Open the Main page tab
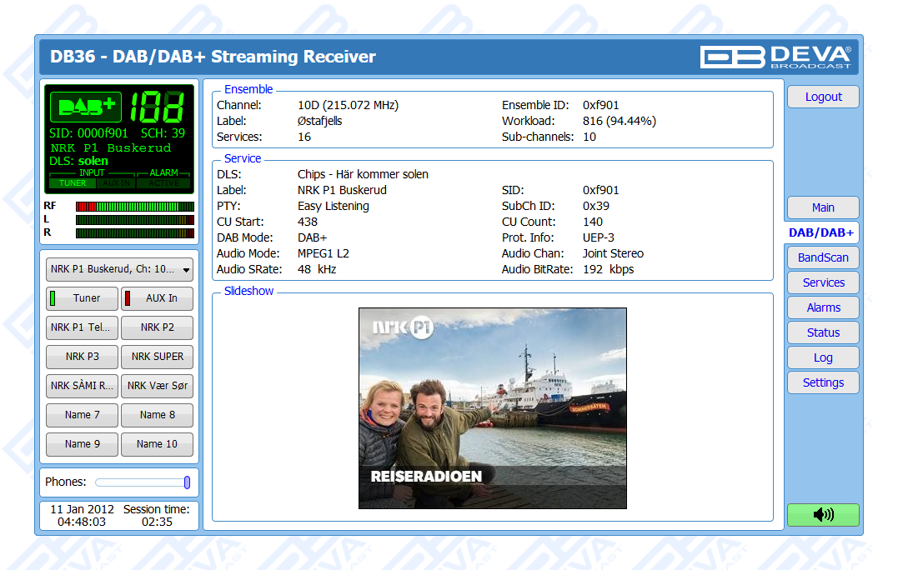Image resolution: width=898 pixels, height=570 pixels. click(822, 207)
